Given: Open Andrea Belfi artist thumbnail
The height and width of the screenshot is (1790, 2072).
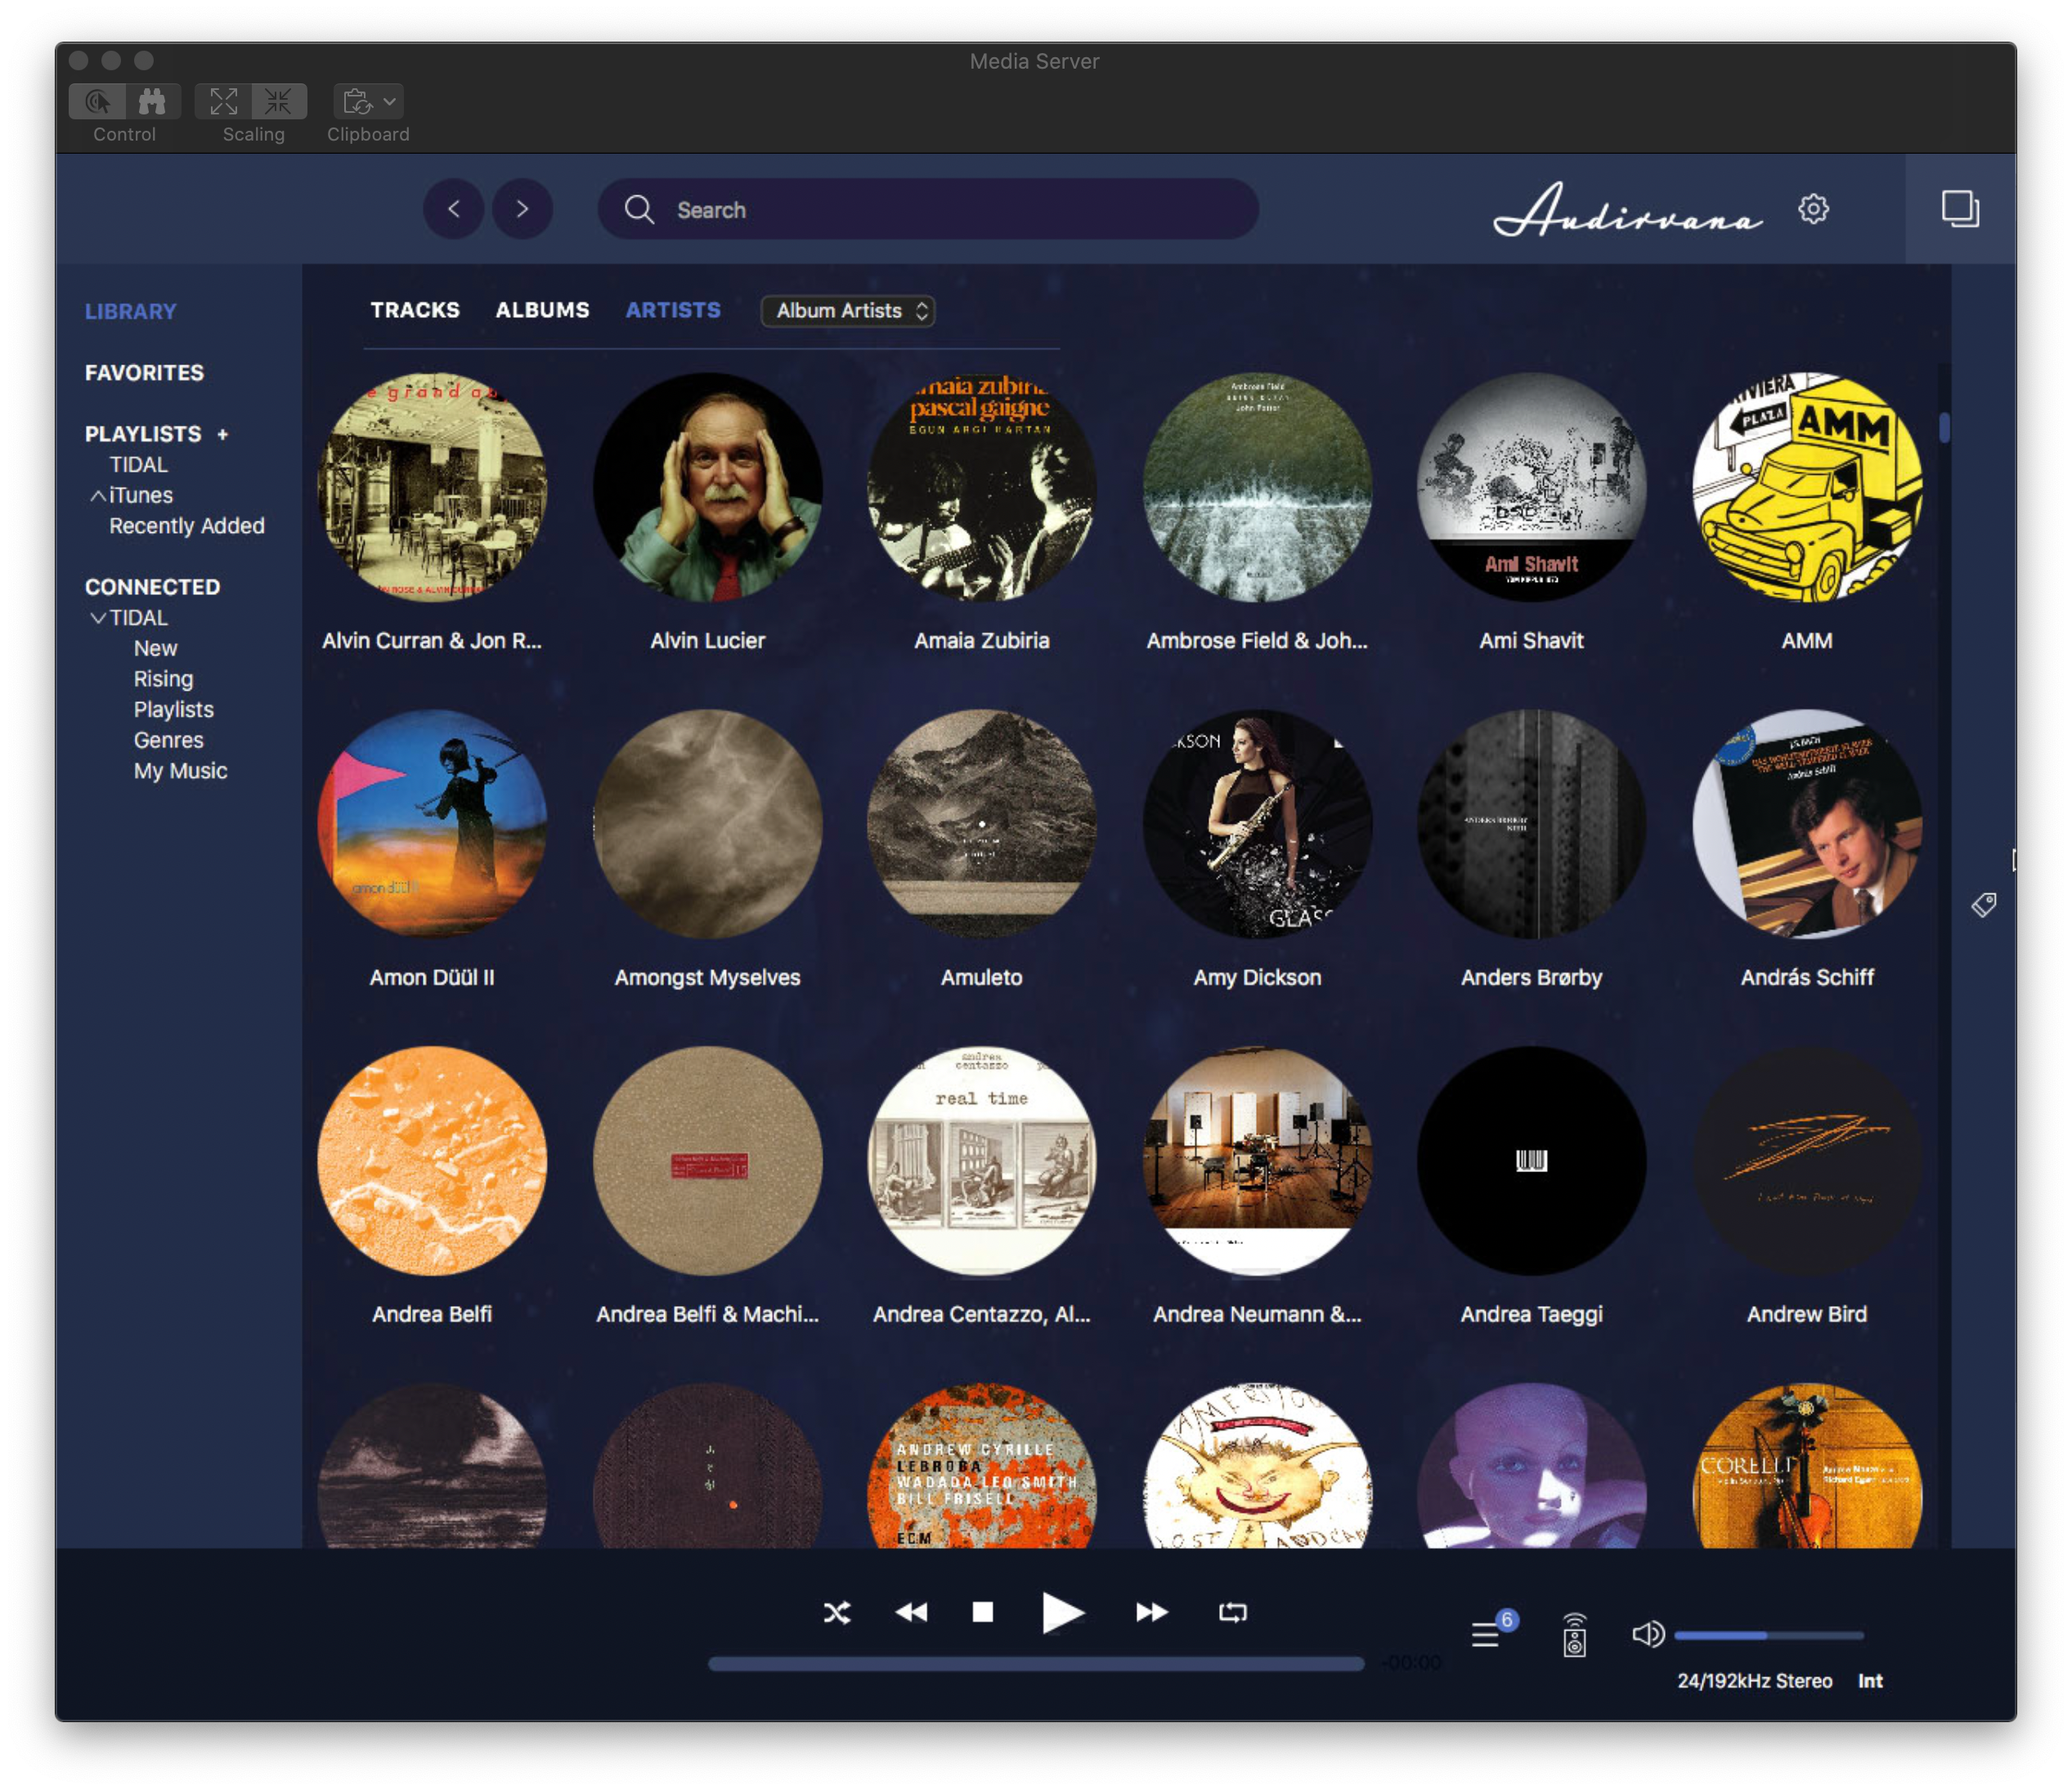Looking at the screenshot, I should [432, 1161].
